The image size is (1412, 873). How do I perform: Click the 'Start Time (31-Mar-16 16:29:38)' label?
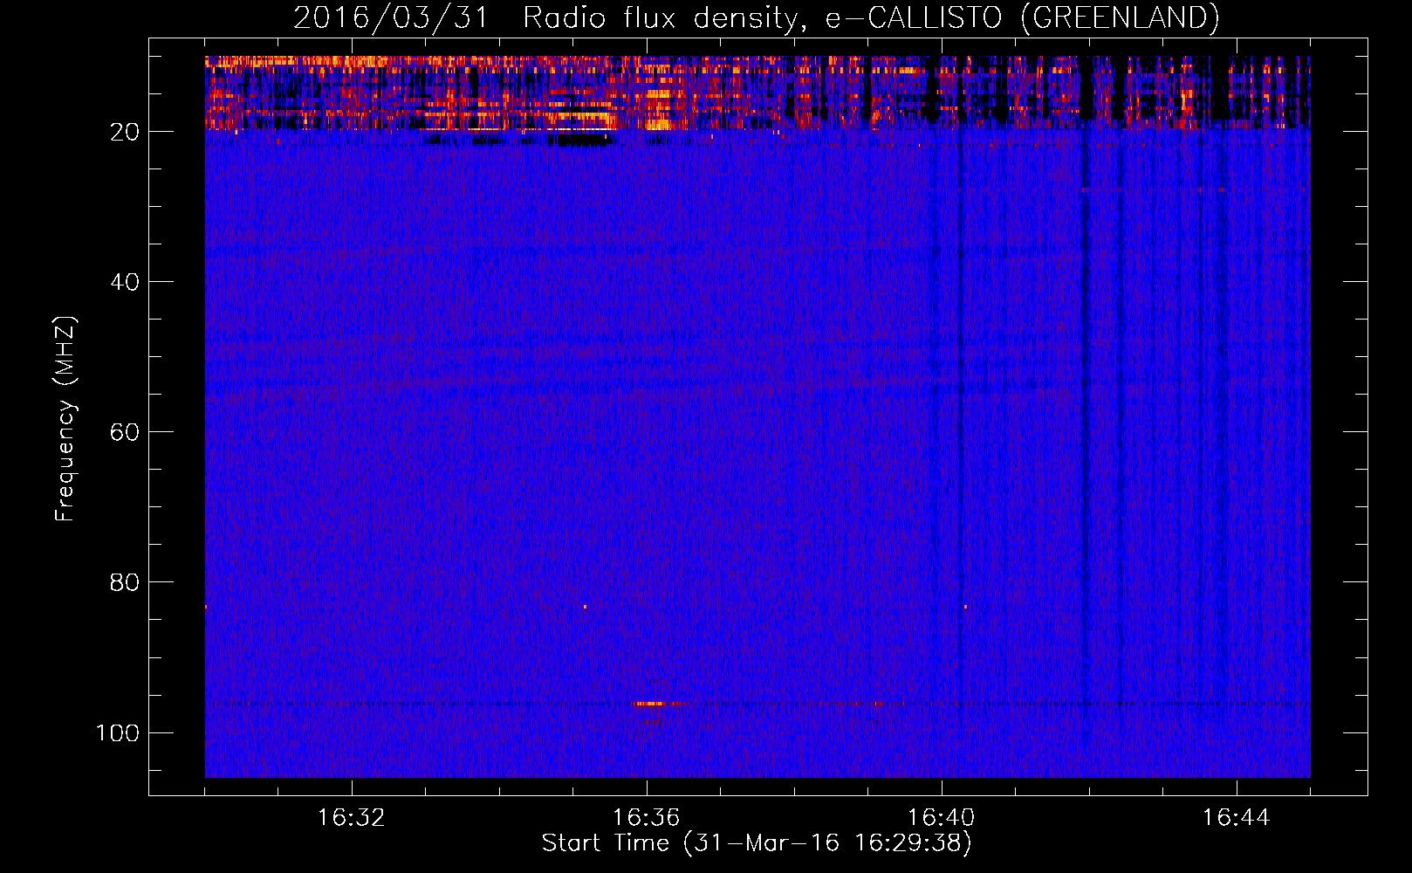pos(757,843)
